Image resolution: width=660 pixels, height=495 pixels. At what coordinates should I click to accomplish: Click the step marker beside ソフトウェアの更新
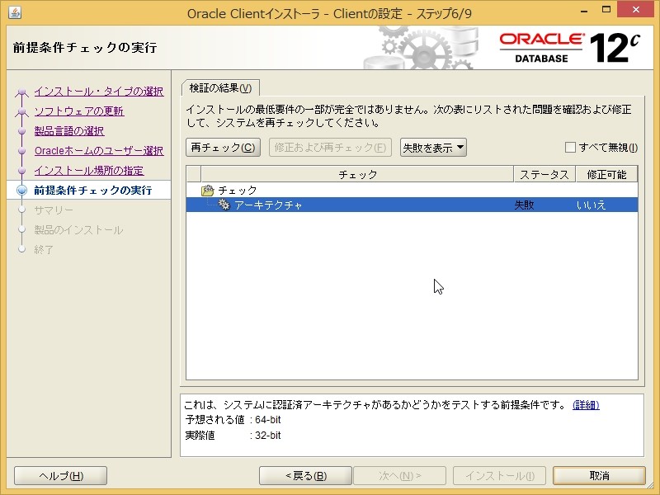coord(20,112)
